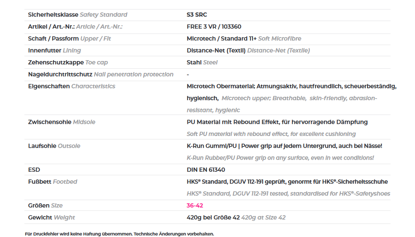
Task: Click the Zwischensohle Midsole label
Action: click(x=62, y=122)
